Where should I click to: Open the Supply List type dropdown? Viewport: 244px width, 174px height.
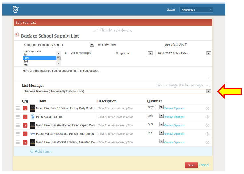click(150, 53)
